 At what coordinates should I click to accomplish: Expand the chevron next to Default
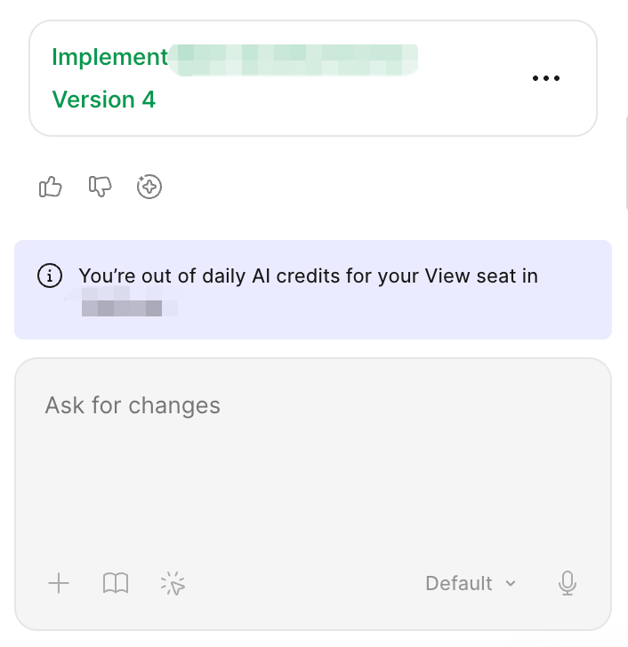pyautogui.click(x=511, y=583)
